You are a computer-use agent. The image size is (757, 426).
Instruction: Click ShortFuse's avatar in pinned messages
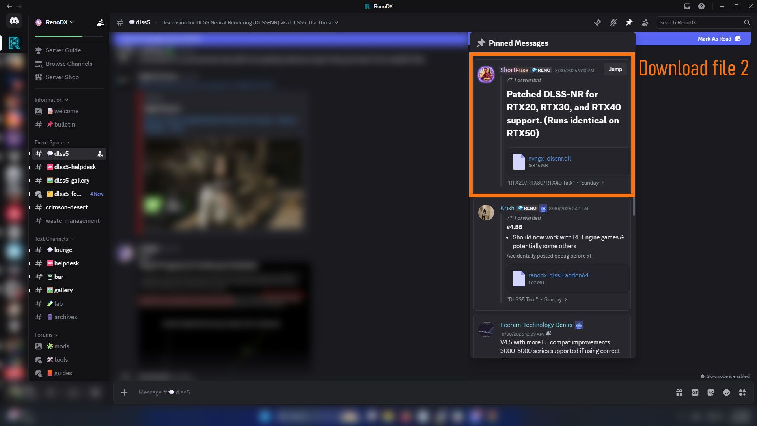(x=486, y=74)
